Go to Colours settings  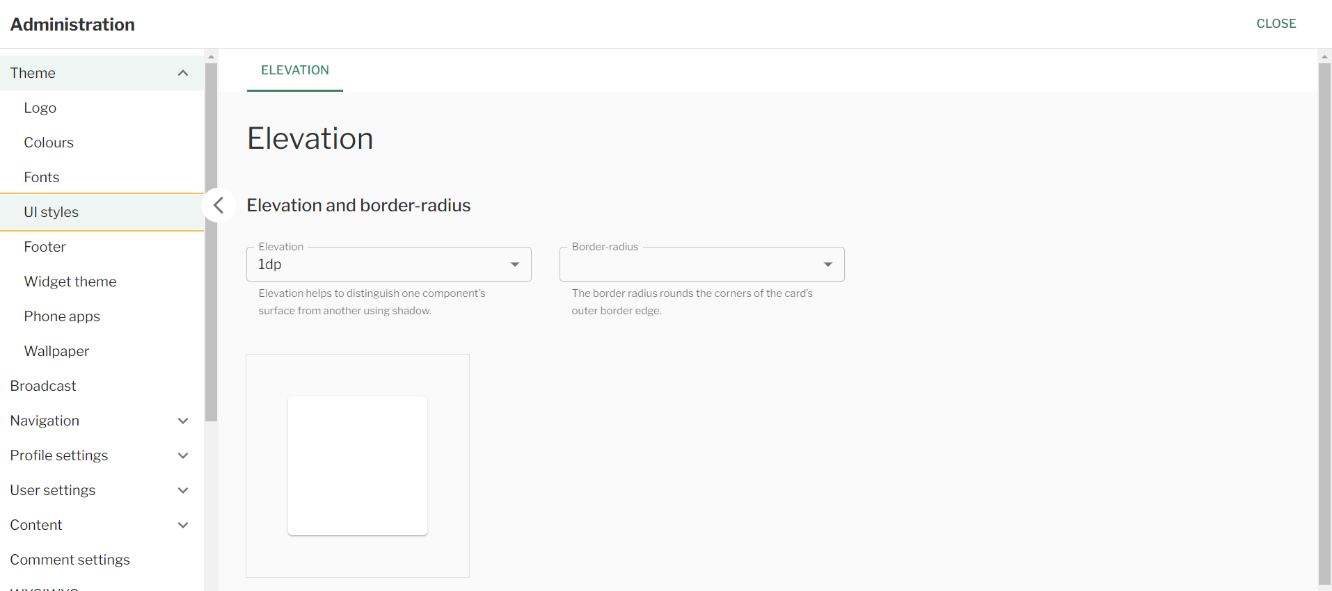click(49, 143)
